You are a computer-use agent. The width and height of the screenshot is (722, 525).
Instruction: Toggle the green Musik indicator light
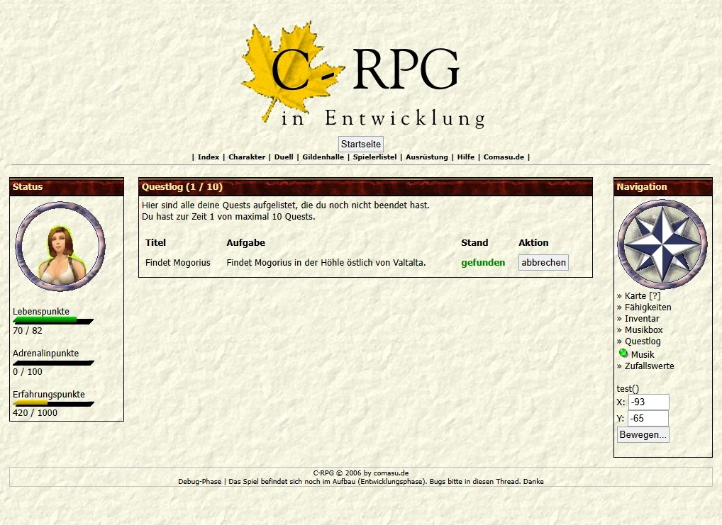623,354
